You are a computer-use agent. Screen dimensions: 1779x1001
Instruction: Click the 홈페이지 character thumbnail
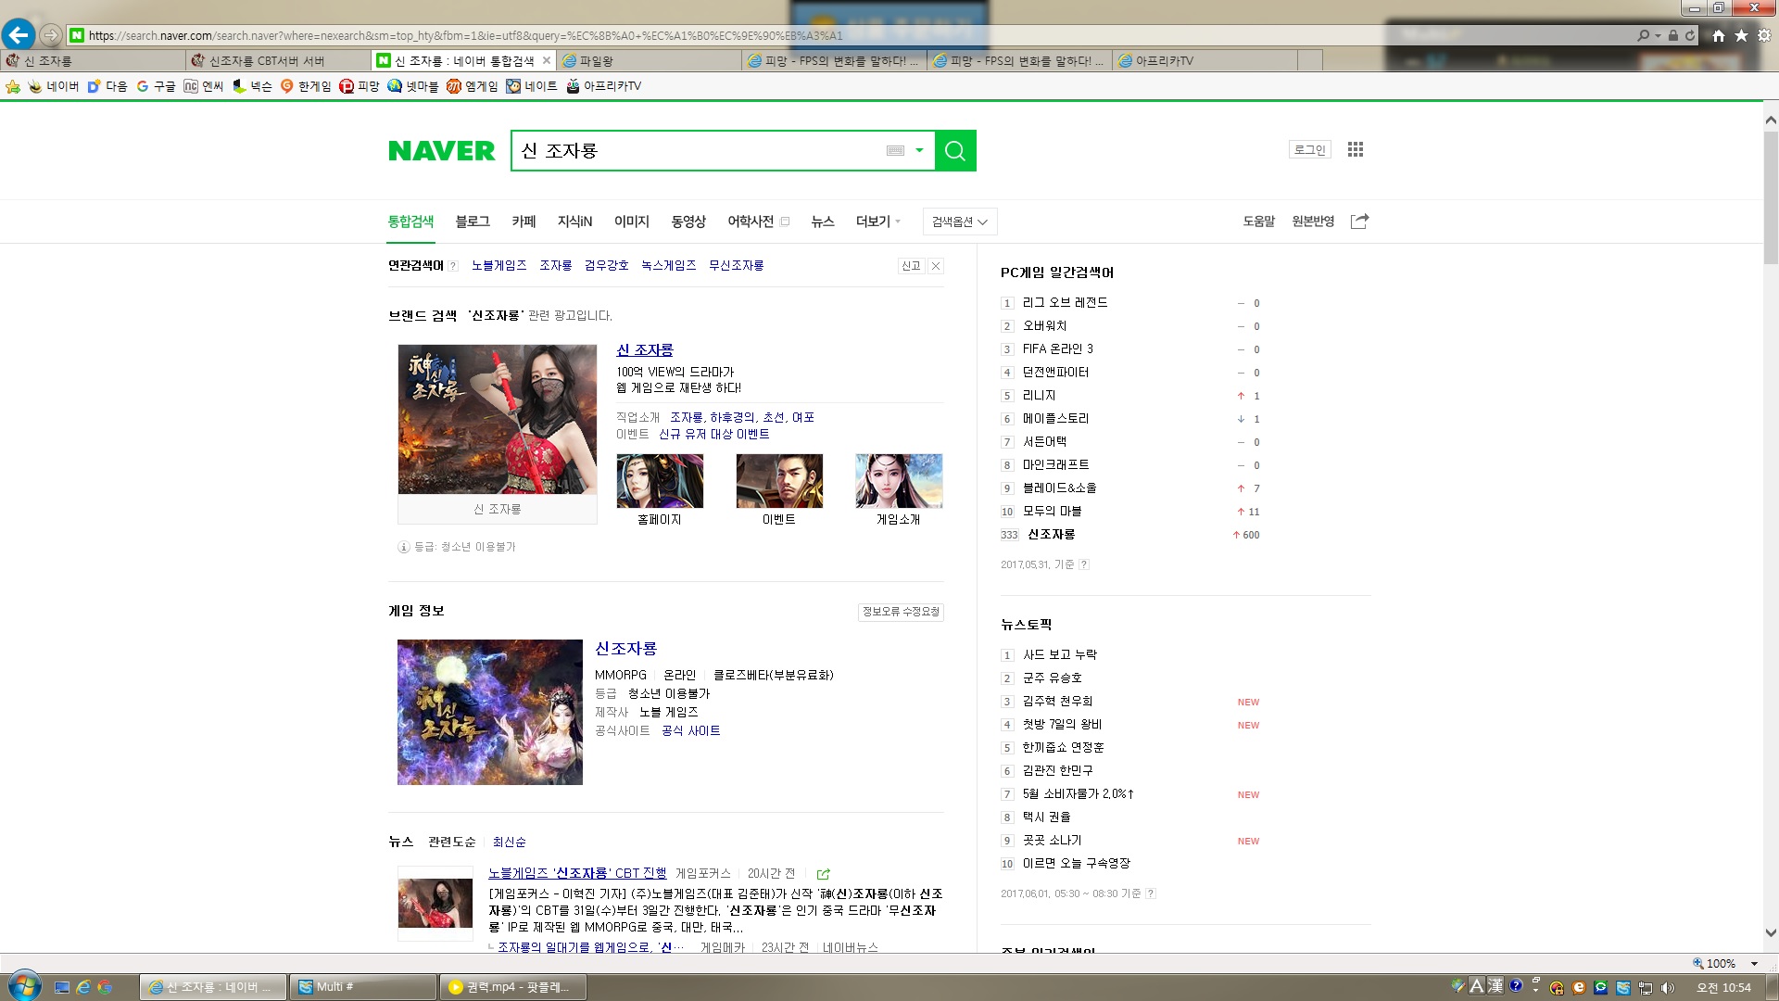pos(660,480)
